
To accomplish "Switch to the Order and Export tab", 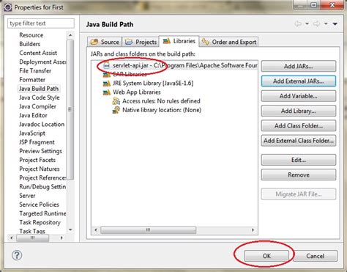I will (228, 42).
